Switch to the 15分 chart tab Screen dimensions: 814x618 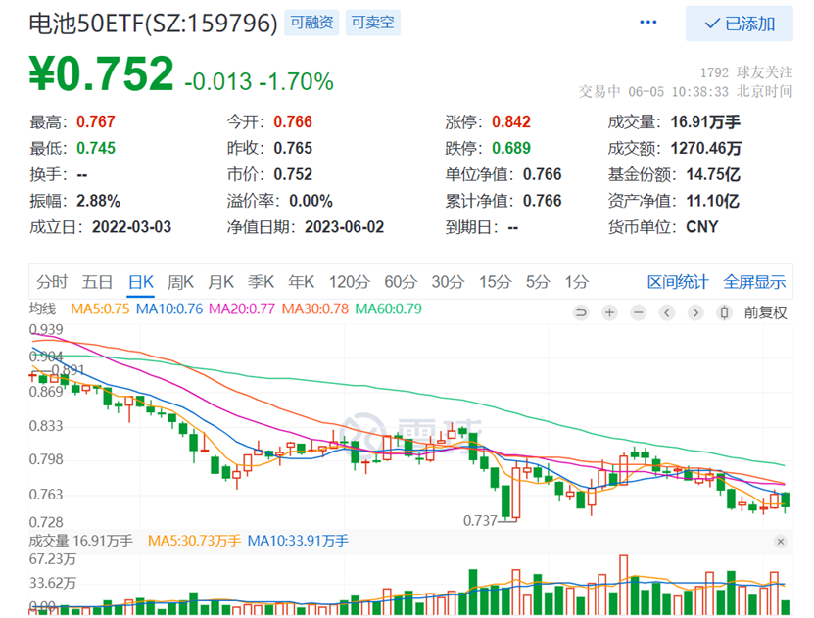pos(496,282)
